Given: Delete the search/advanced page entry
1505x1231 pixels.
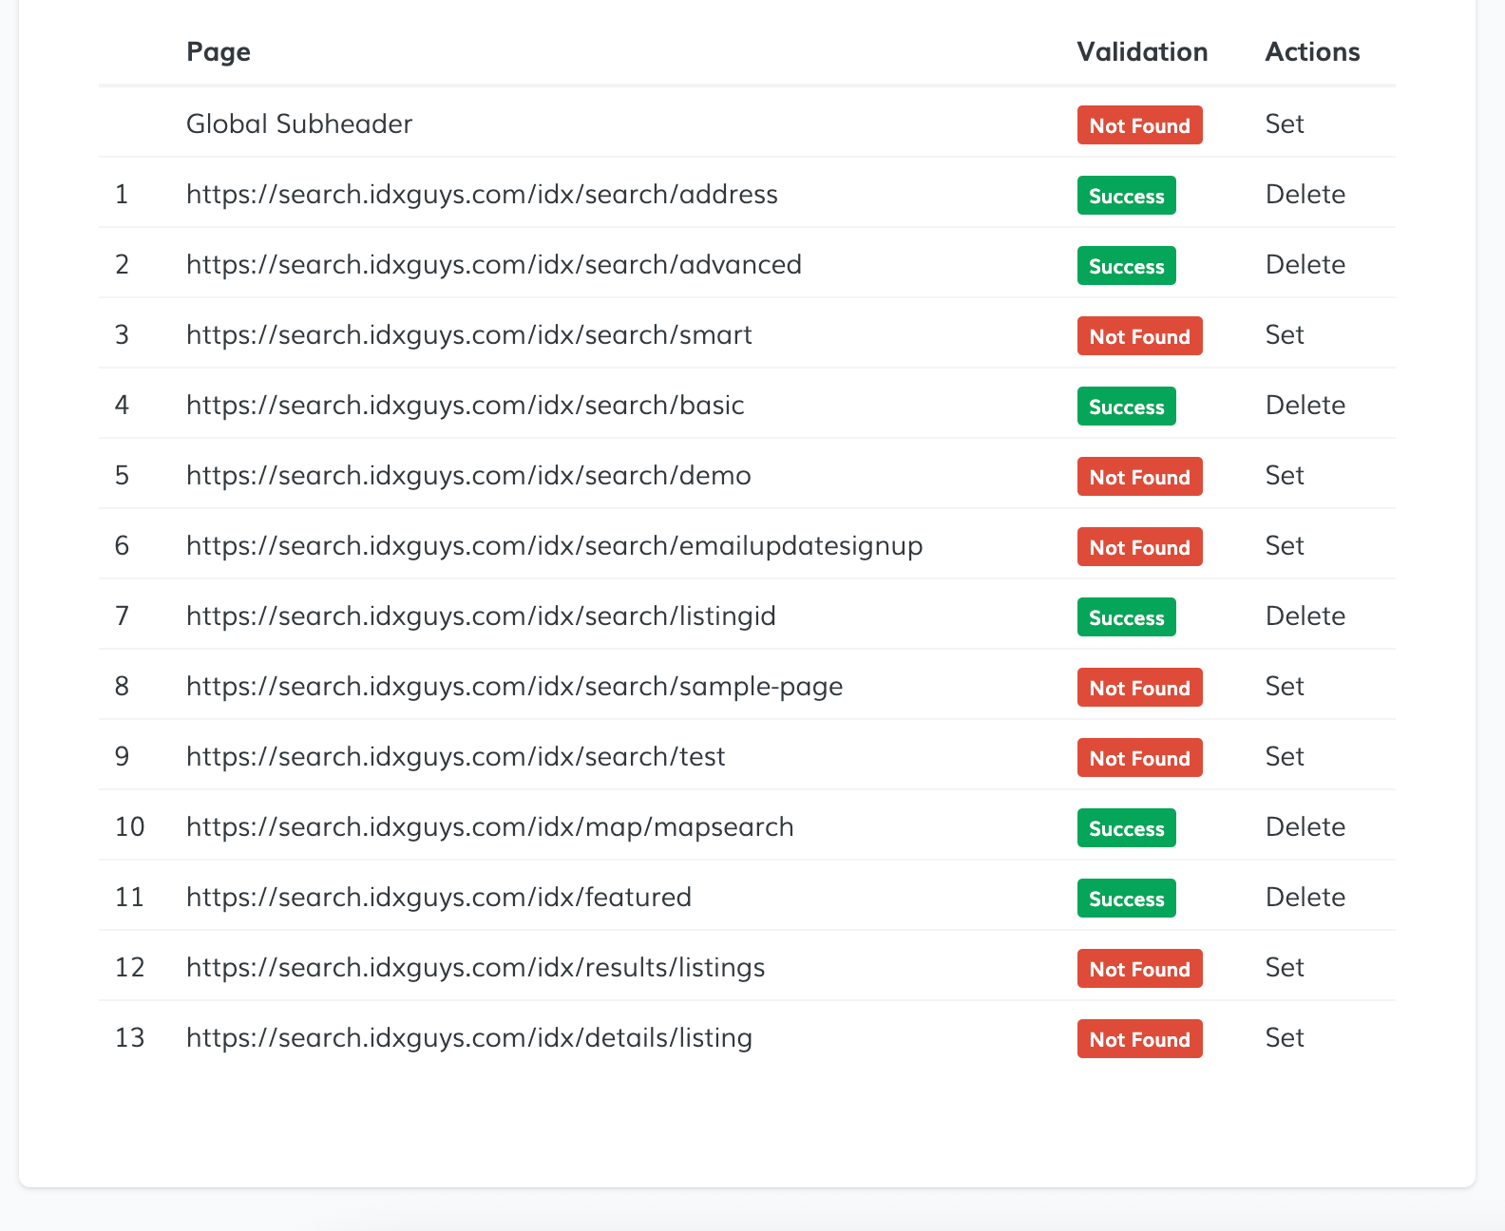Looking at the screenshot, I should (1305, 265).
